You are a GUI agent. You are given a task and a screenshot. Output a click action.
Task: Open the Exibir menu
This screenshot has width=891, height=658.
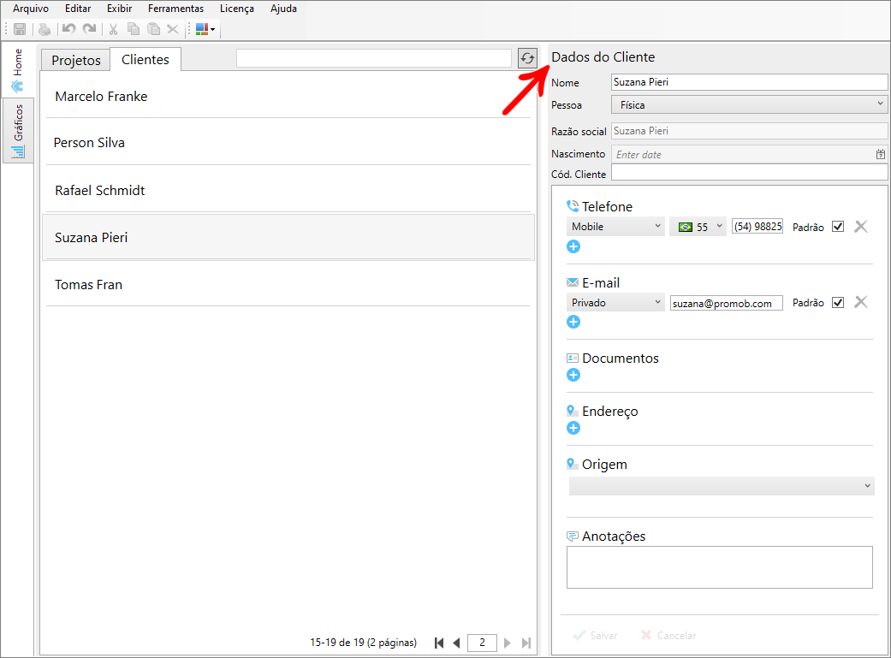119,9
